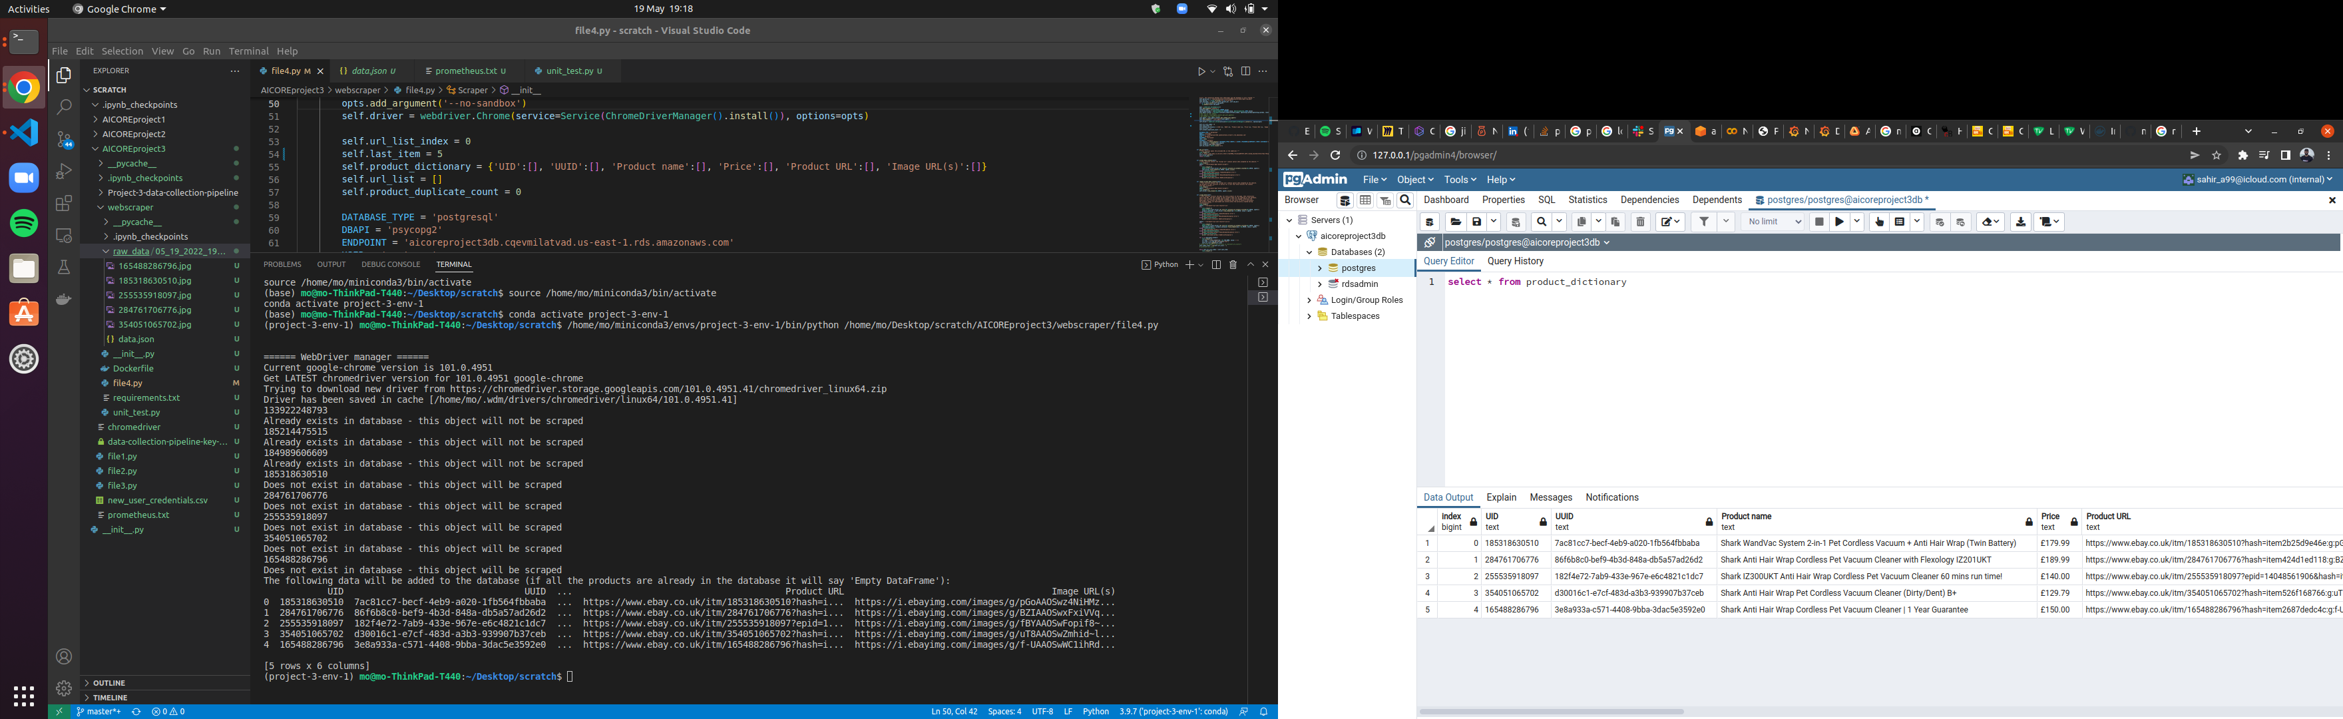
Task: Open the Tools menu in pgAdmin
Action: click(x=1458, y=179)
